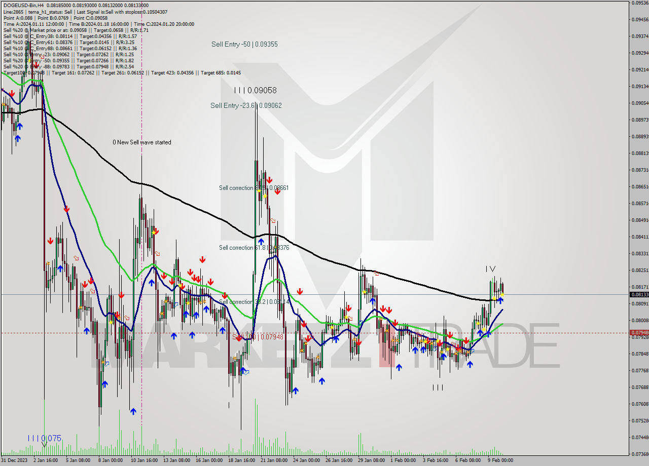Click the '26 Jan 16:00' time label
Image resolution: width=649 pixels, height=466 pixels.
339,460
